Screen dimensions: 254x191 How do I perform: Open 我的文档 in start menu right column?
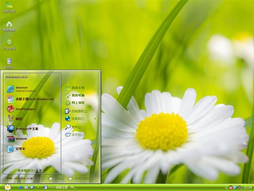tap(75, 88)
